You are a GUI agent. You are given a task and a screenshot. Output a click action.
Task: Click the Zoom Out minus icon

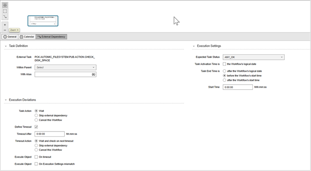pyautogui.click(x=5, y=30)
